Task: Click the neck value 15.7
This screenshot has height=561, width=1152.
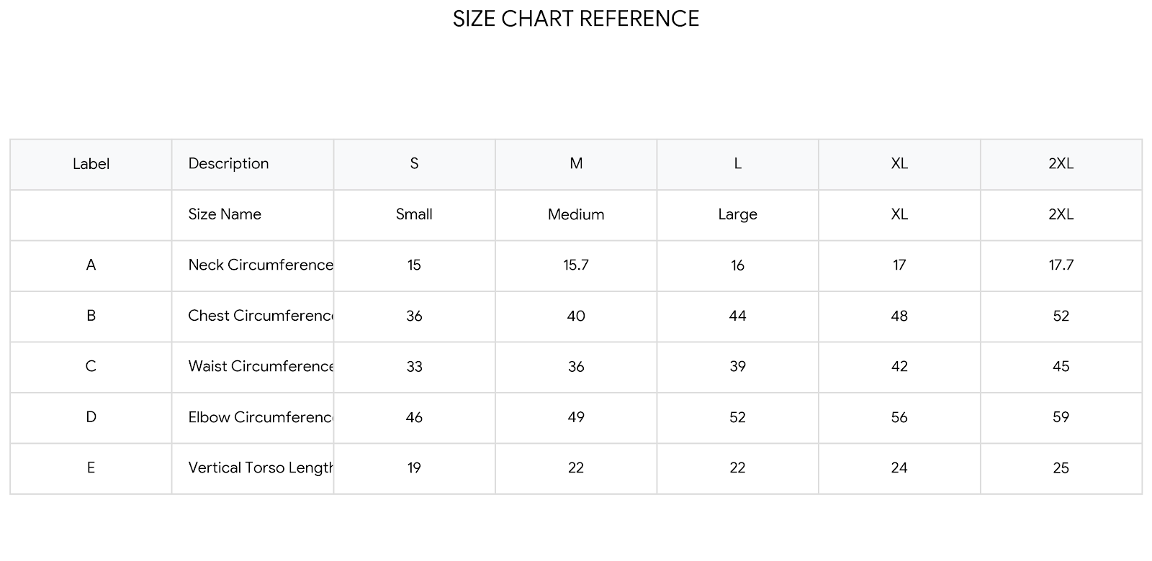Action: pos(576,265)
